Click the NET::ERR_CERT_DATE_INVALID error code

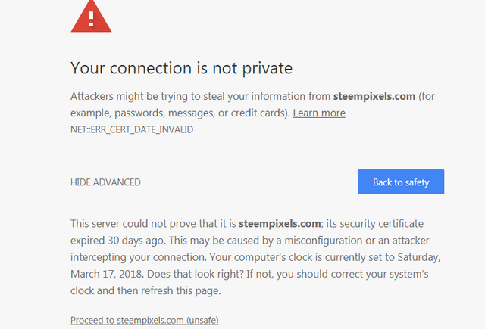[132, 129]
